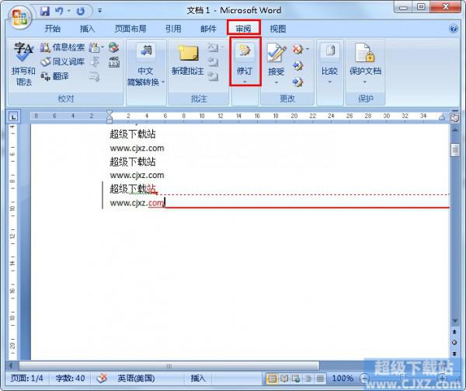Switch to Draft view

(320, 379)
